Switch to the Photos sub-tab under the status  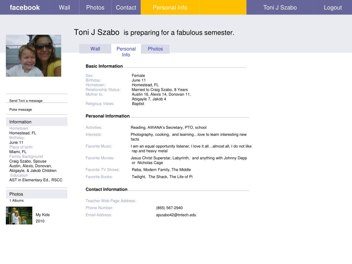tap(155, 49)
